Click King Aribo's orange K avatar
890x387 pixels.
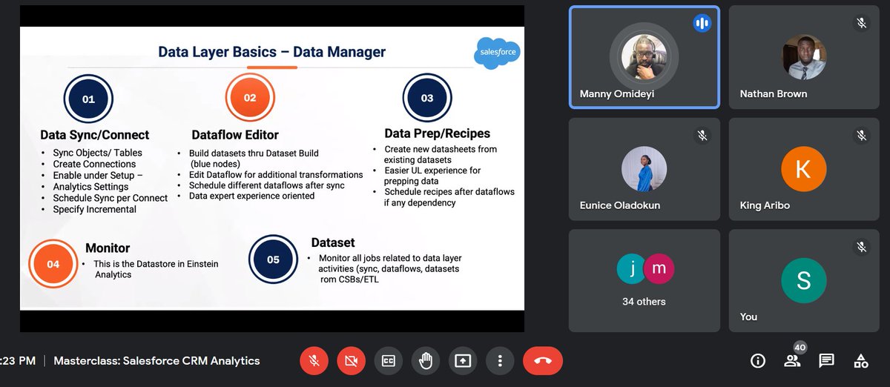coord(803,169)
